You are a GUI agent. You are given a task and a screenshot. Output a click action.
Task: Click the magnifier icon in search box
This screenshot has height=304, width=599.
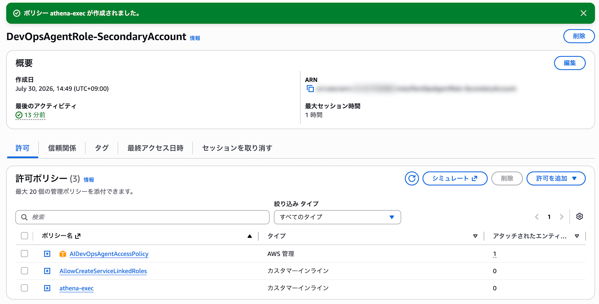pyautogui.click(x=24, y=217)
